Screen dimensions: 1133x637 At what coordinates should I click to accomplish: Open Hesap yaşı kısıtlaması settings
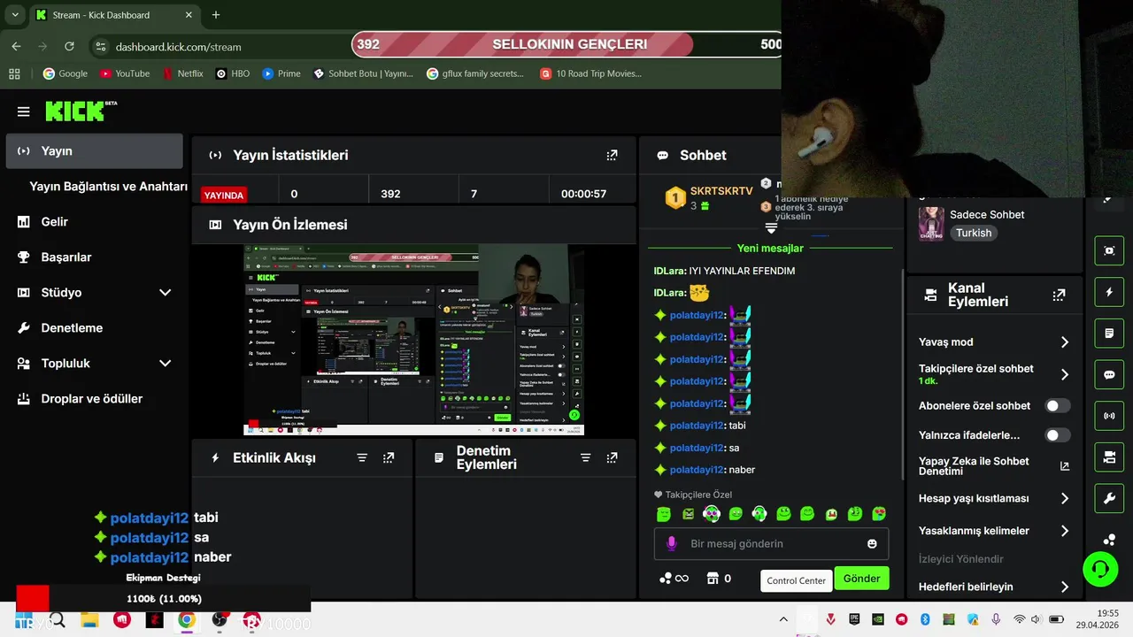995,498
